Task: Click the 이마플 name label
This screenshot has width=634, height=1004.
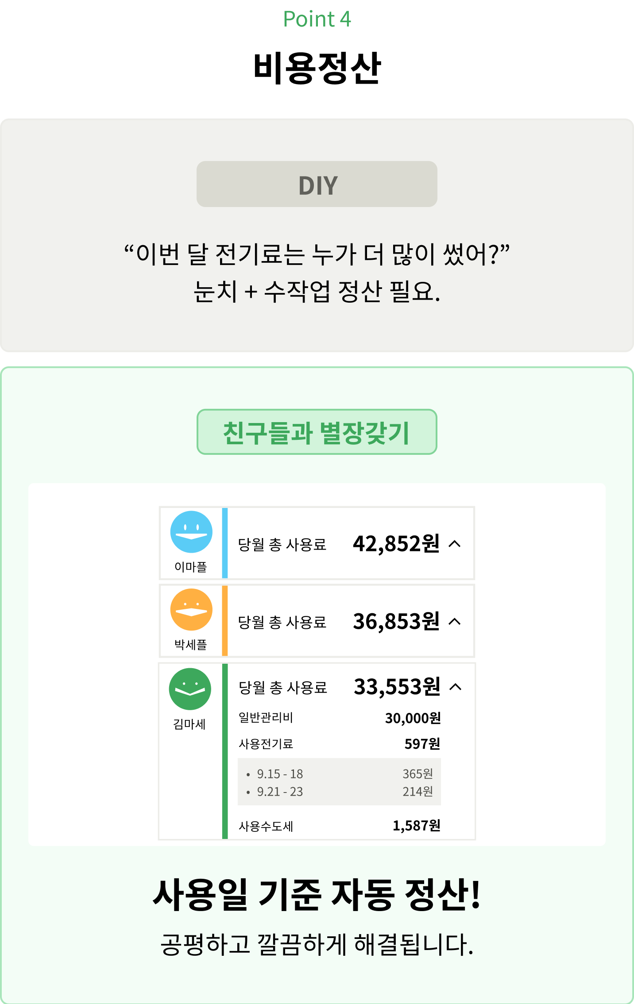Action: coord(191,567)
